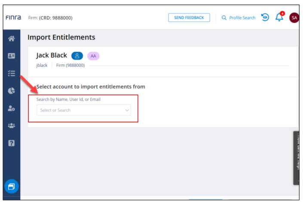Open the help question mark icon
Screen dimensions: 304x202
click(x=11, y=143)
